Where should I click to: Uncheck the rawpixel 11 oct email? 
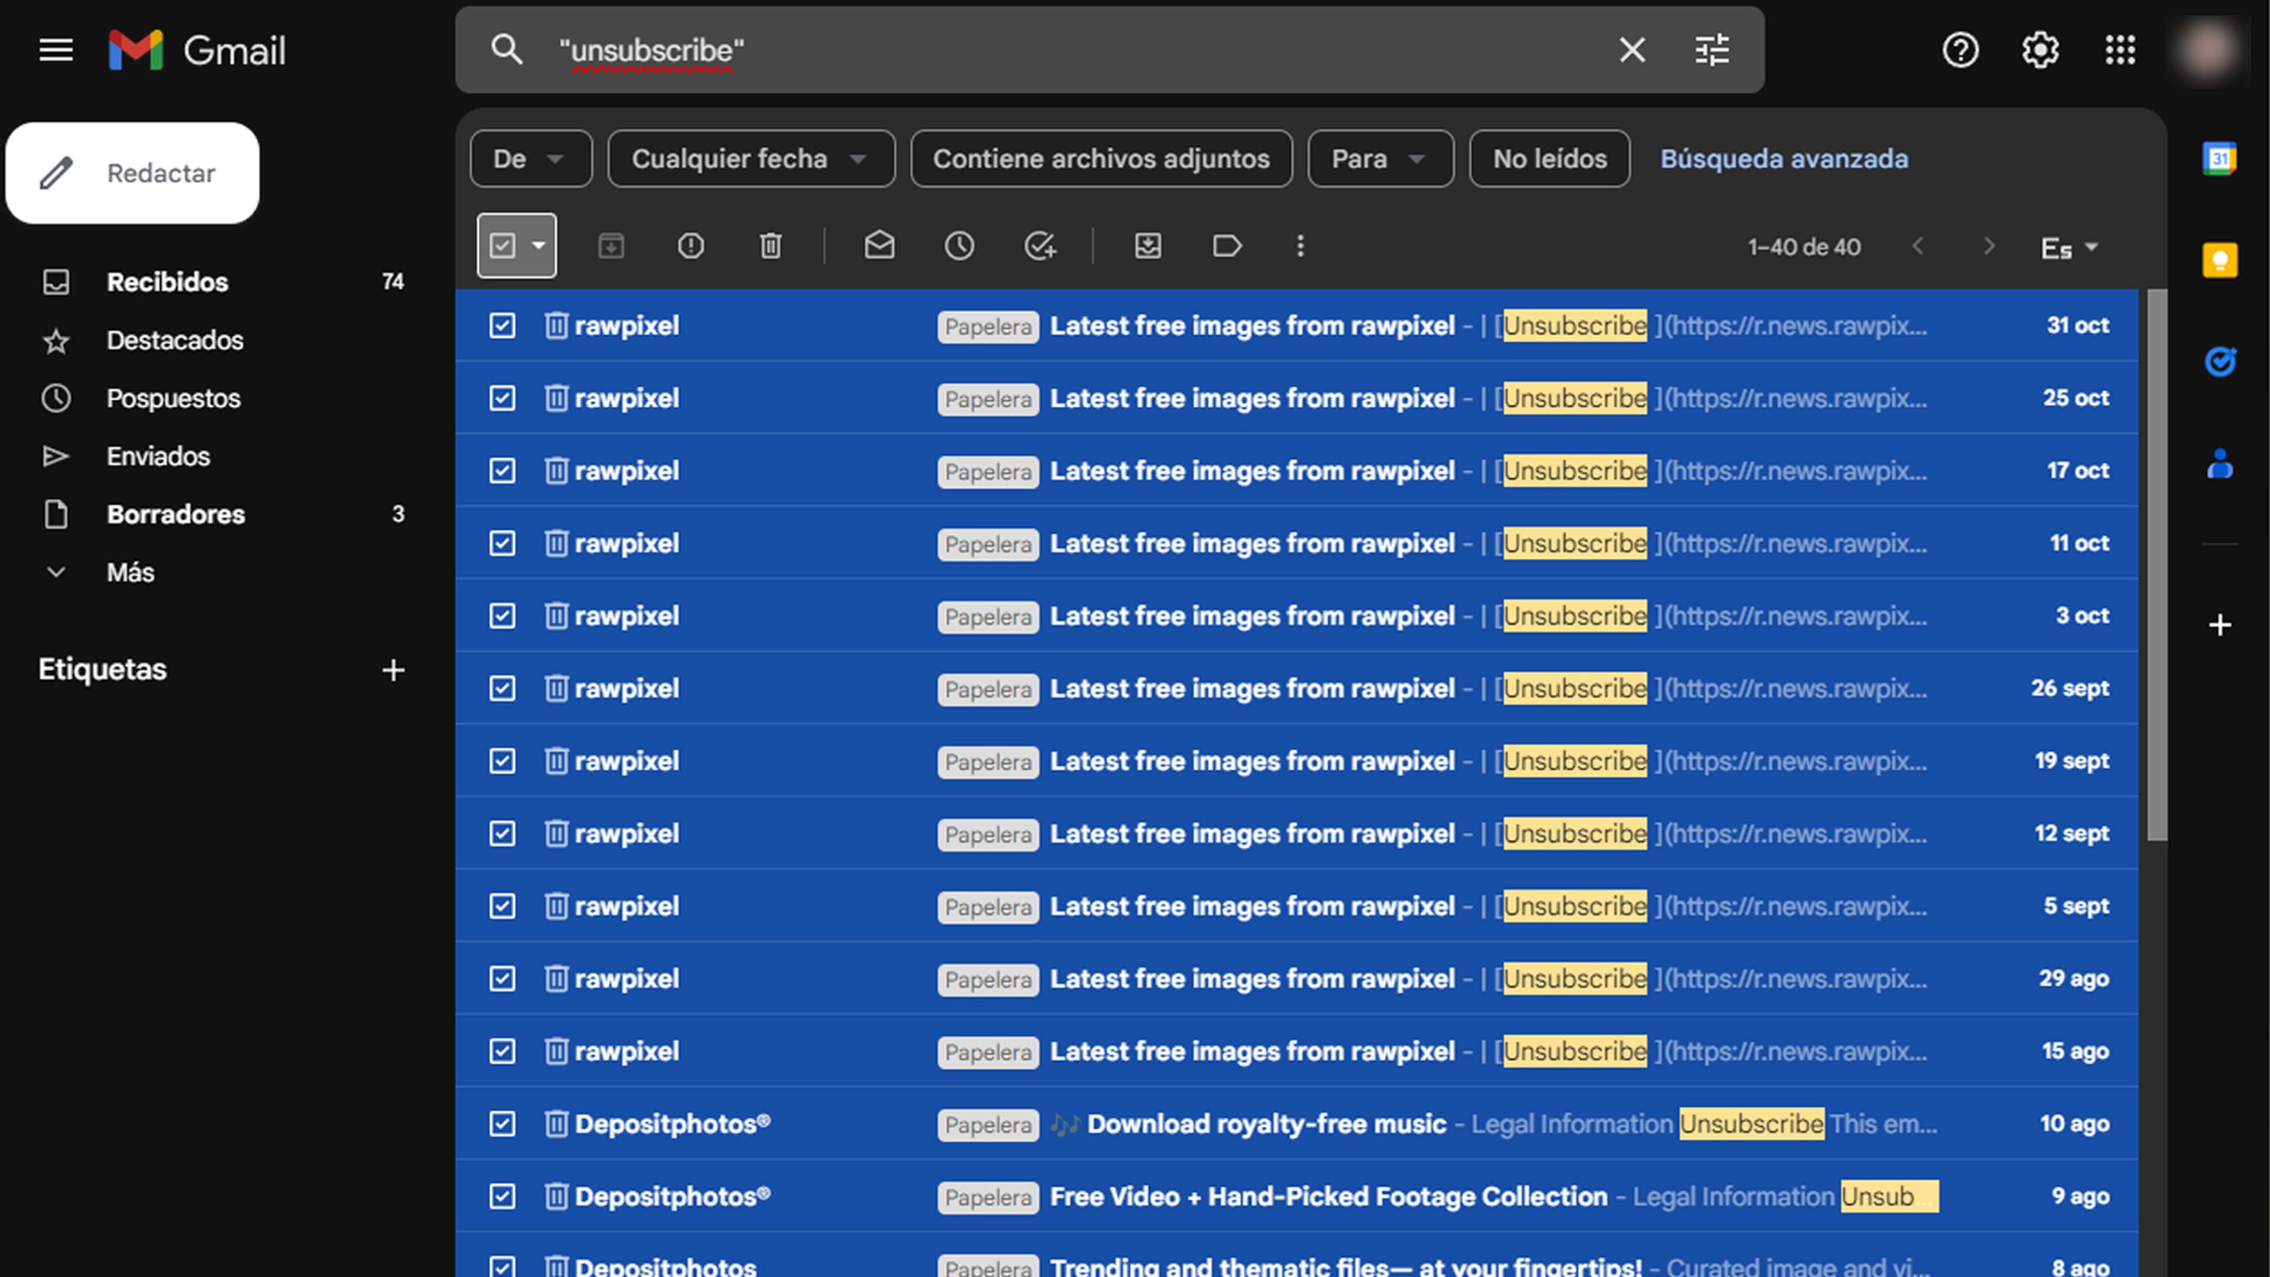point(502,544)
